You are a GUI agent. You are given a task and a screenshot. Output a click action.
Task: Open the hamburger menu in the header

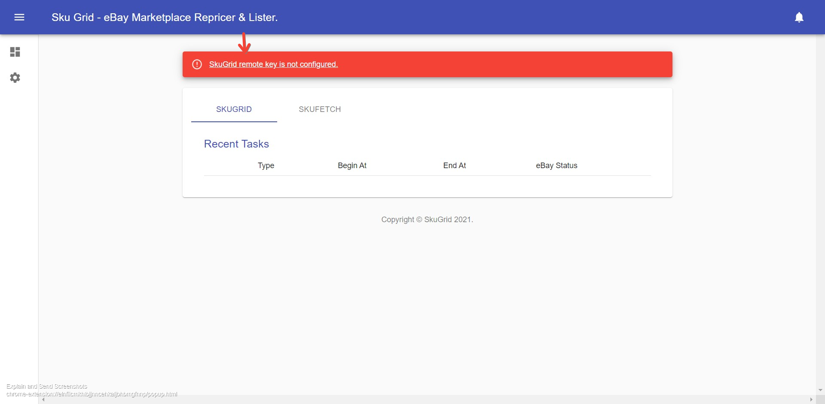19,17
